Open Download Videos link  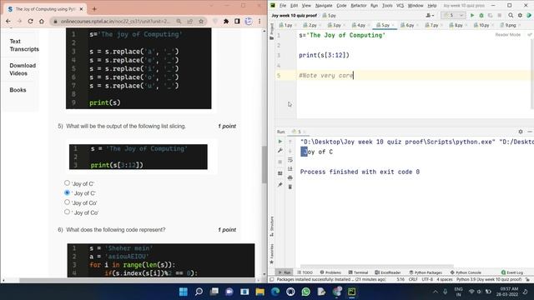coord(23,69)
